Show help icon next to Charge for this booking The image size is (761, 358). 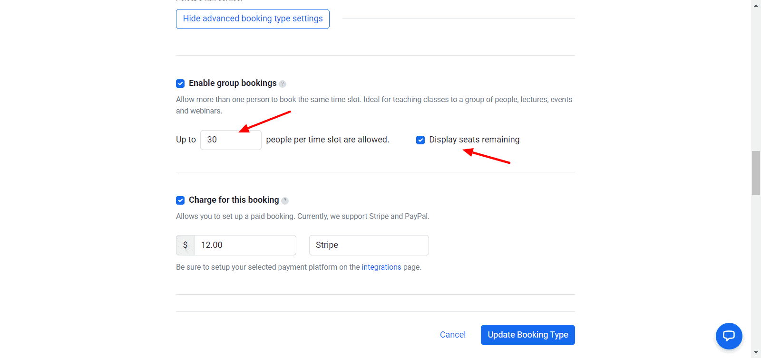tap(285, 201)
